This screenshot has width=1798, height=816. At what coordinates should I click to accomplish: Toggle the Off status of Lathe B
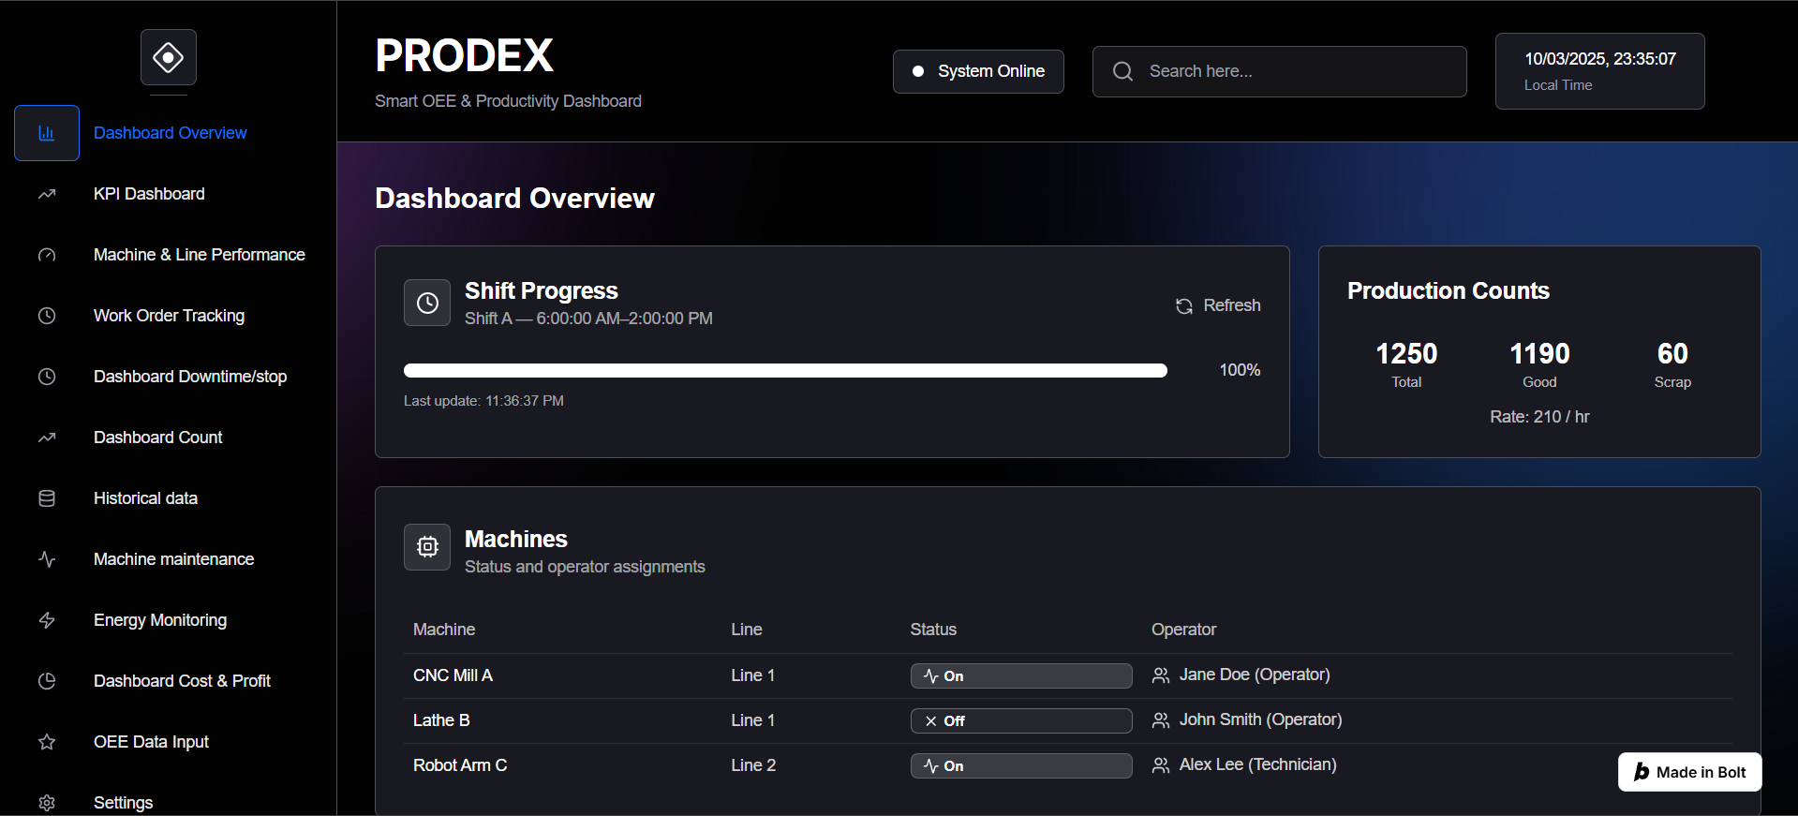[x=1020, y=720]
